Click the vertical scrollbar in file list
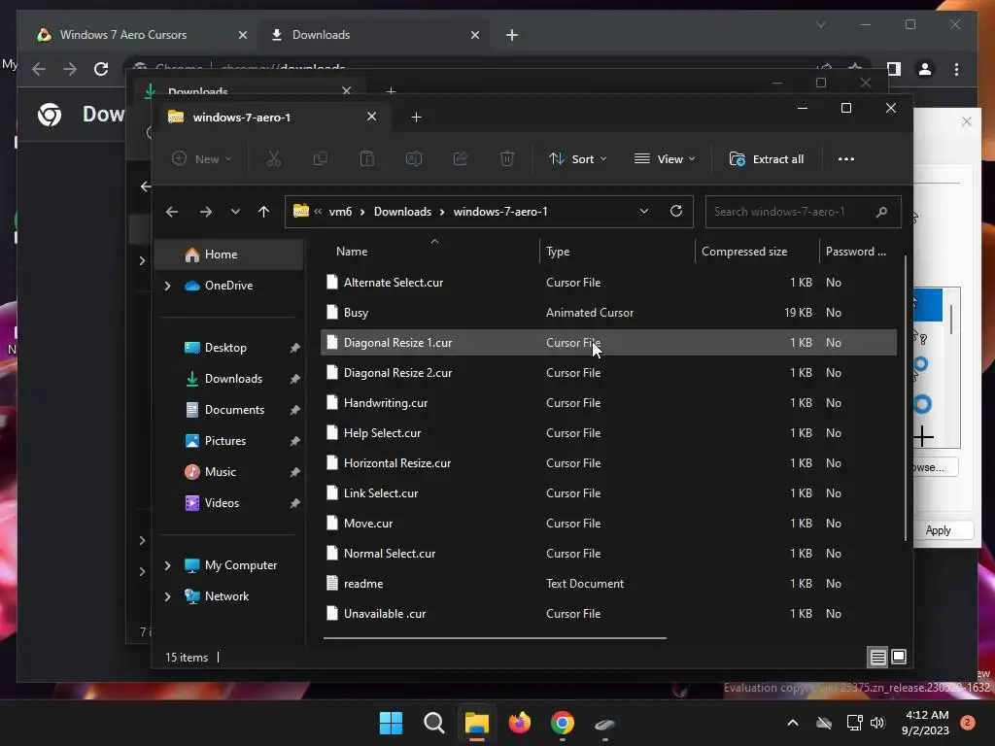Image resolution: width=995 pixels, height=746 pixels. pos(905,398)
